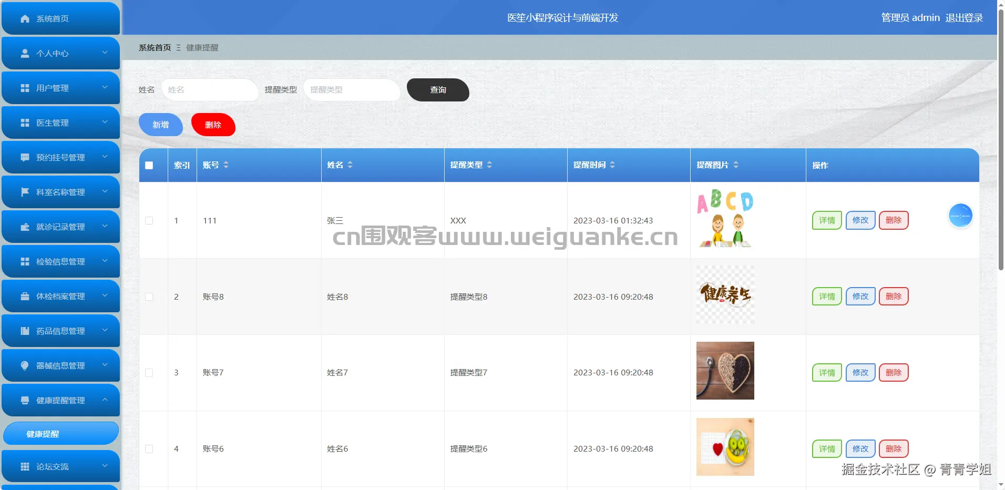Click the grid icon beside 用户管理
The width and height of the screenshot is (1005, 490).
pyautogui.click(x=25, y=88)
